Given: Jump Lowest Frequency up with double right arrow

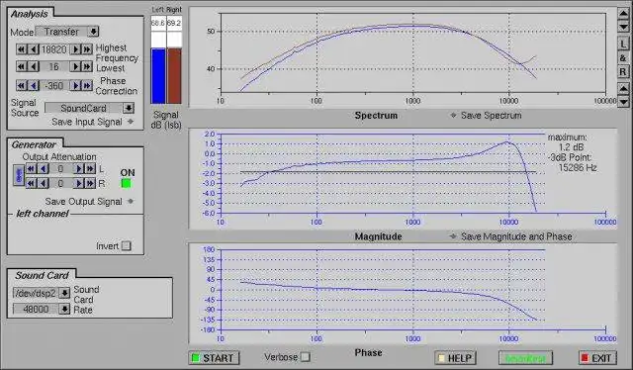Looking at the screenshot, I should point(87,66).
